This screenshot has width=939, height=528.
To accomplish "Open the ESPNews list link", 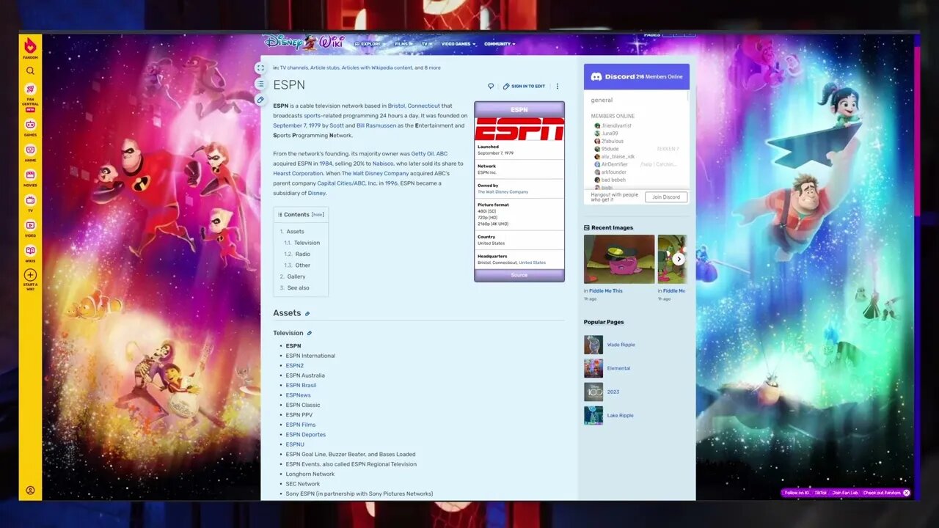I will (298, 395).
